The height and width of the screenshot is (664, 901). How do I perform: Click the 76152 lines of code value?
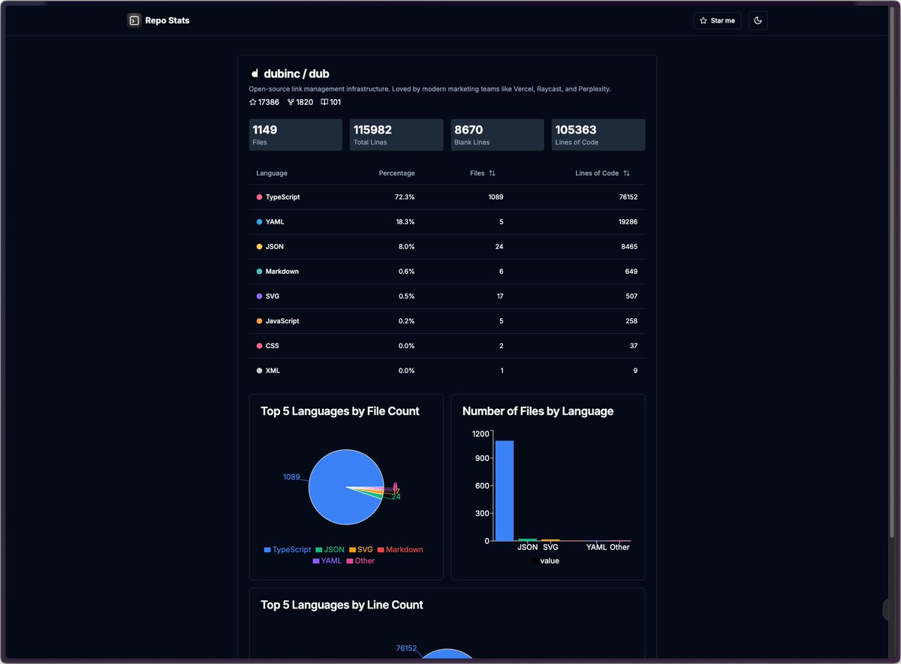627,197
